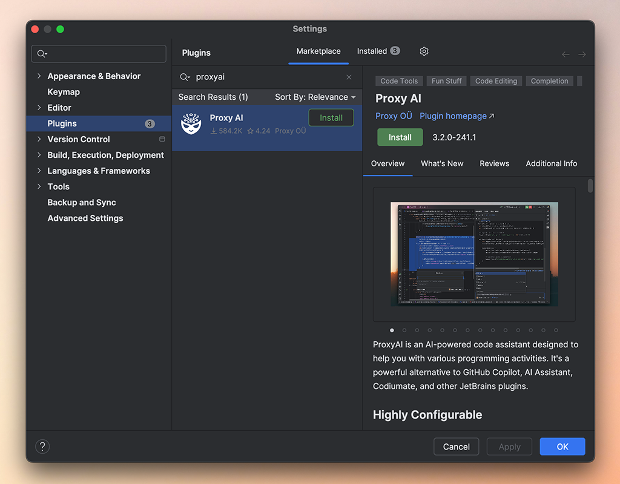Install Proxy AI from the search results
The width and height of the screenshot is (620, 484).
click(331, 118)
